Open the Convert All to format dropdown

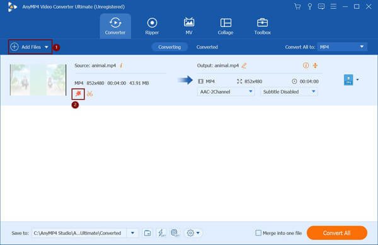[x=342, y=47]
